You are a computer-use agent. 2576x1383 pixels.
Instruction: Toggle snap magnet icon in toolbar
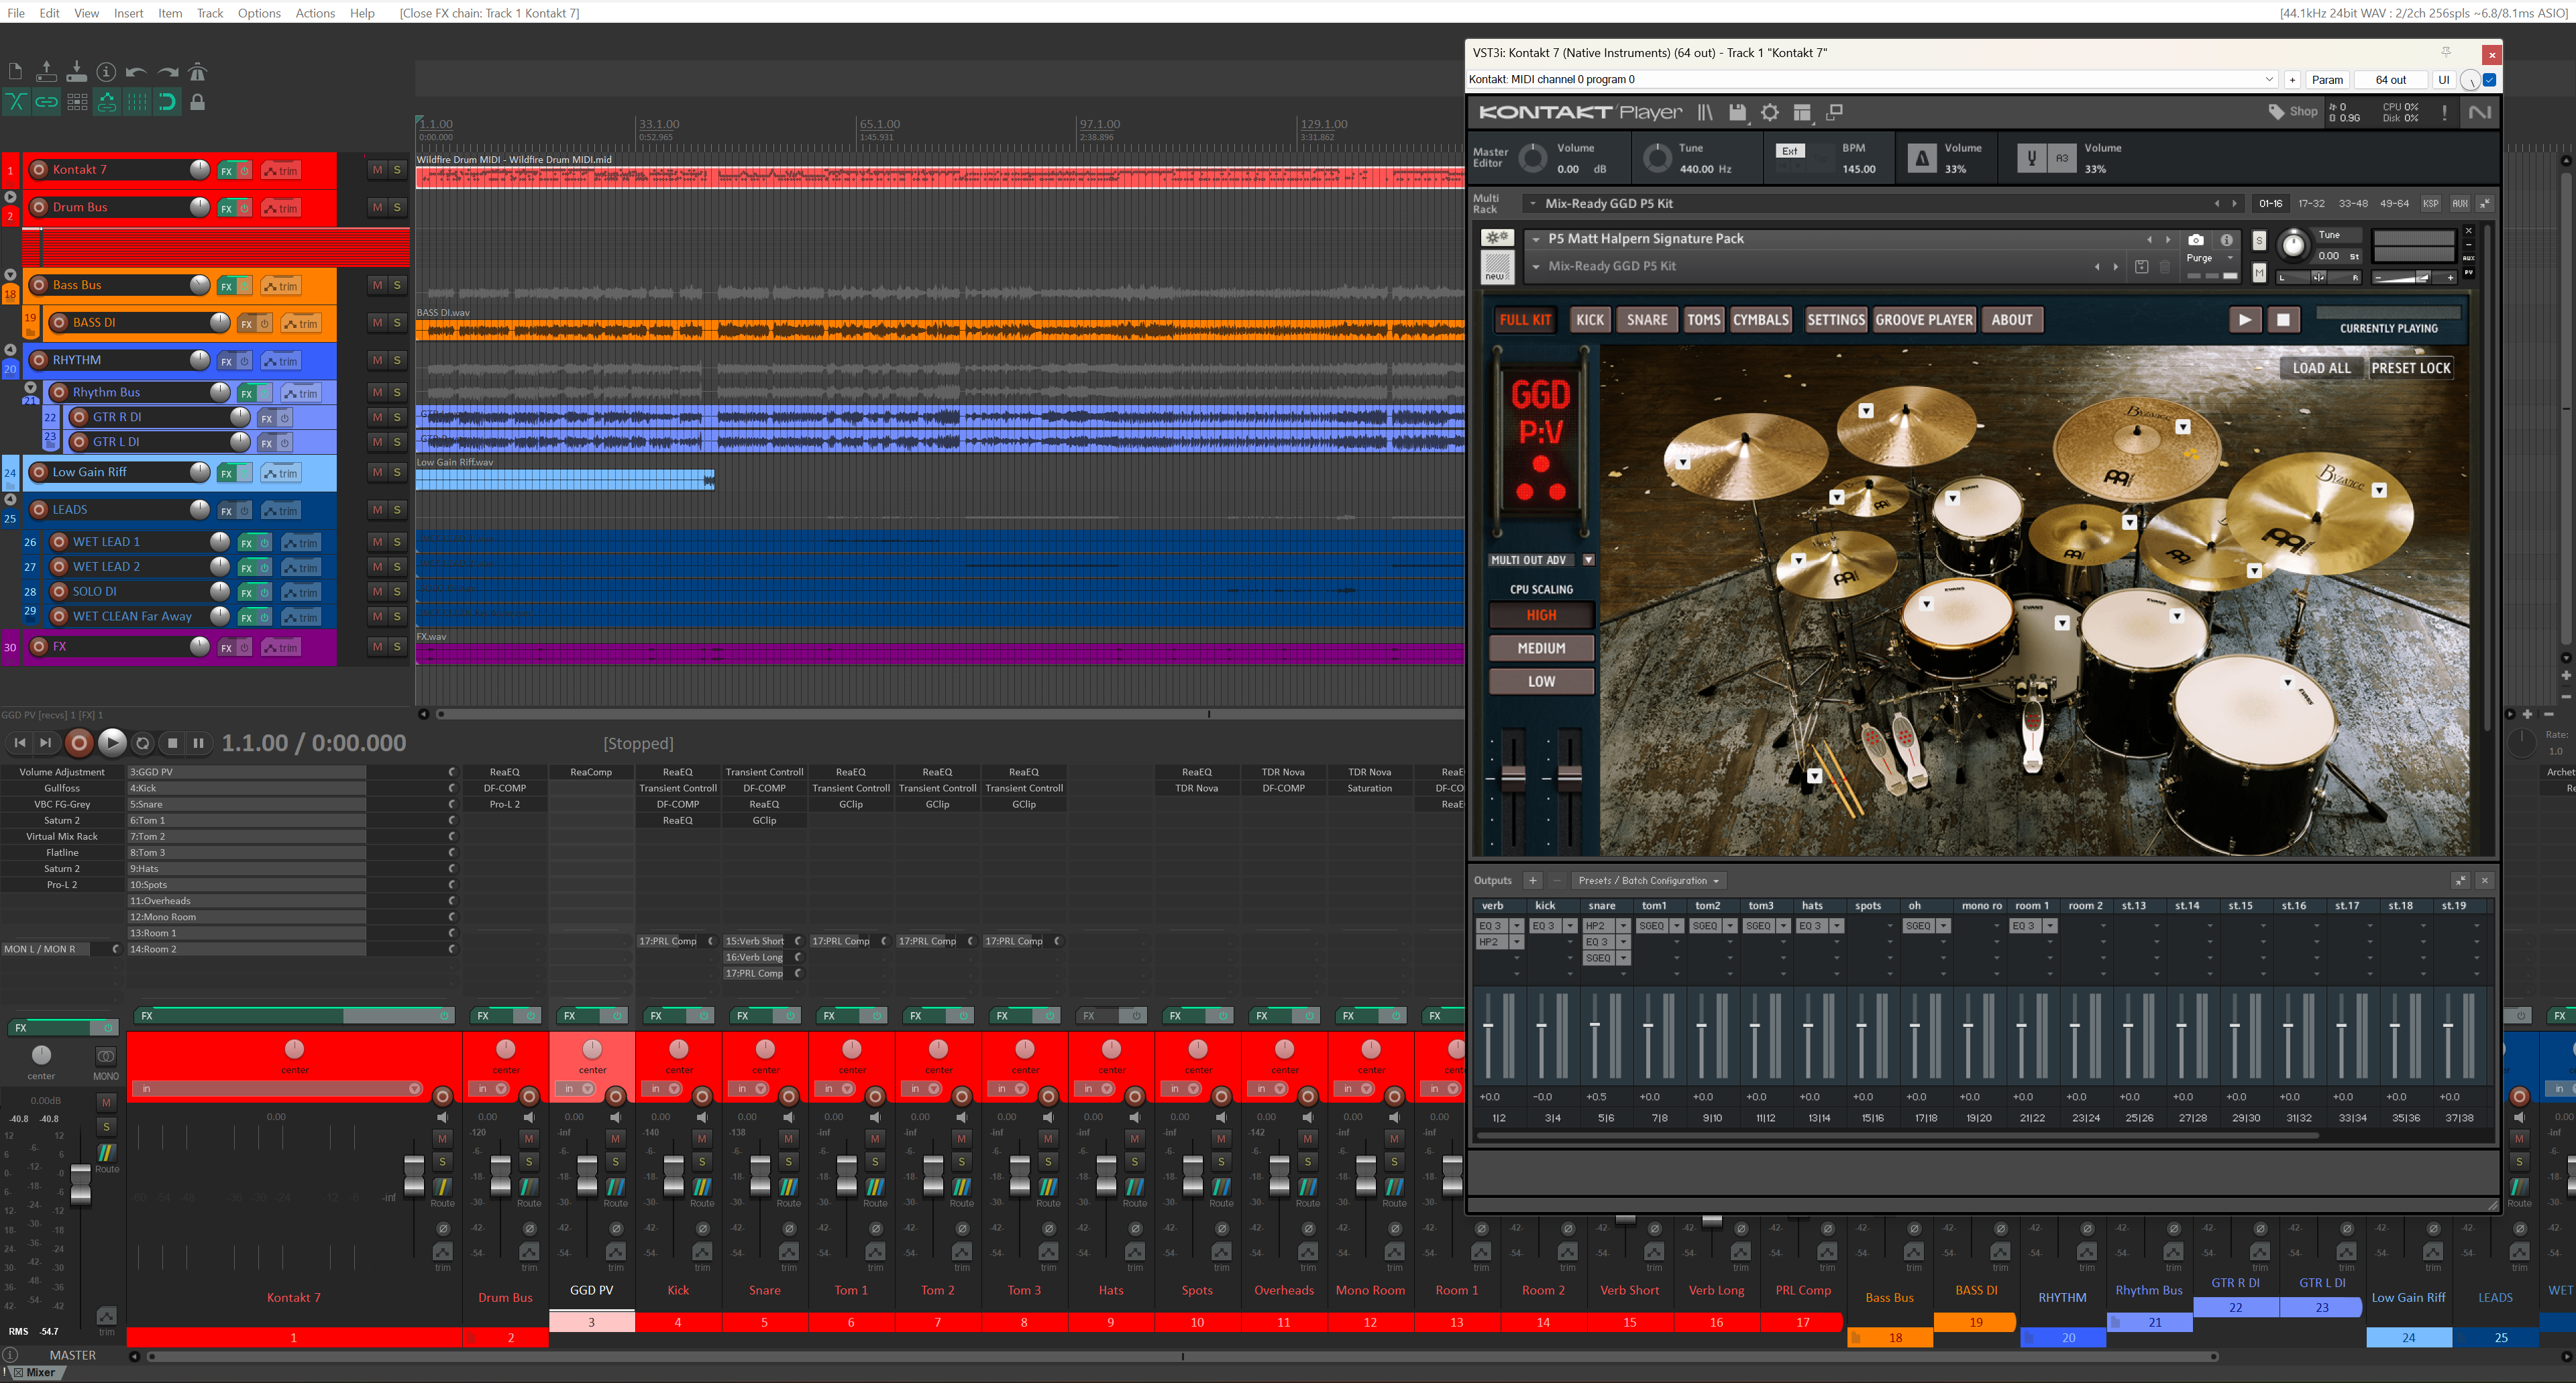(167, 102)
